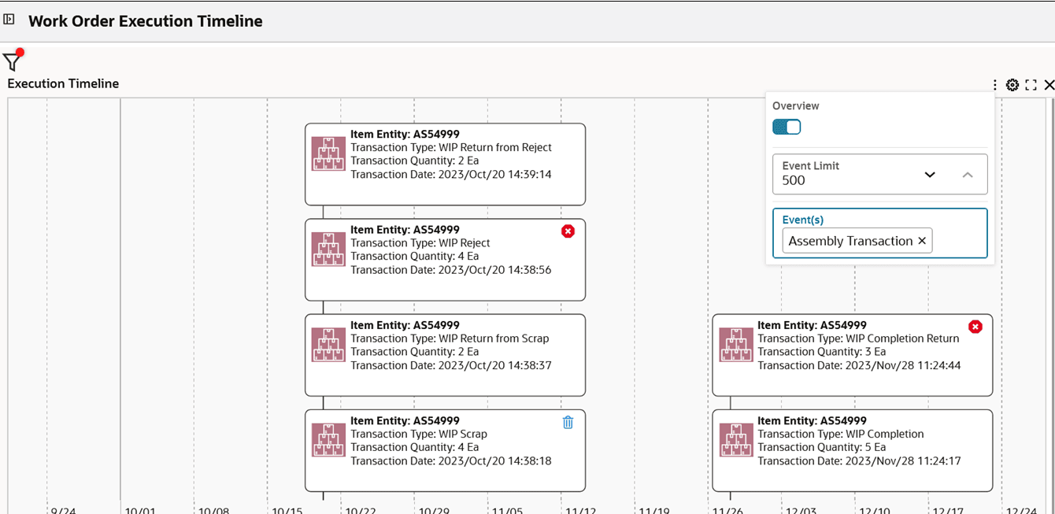The width and height of the screenshot is (1055, 514).
Task: Click date '2023/Oct/20 14:39:14' text
Action: click(494, 174)
